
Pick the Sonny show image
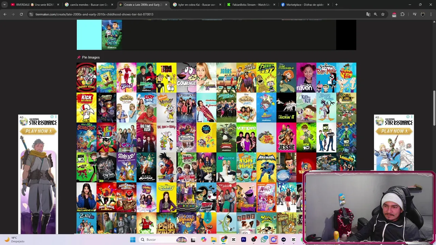click(x=166, y=197)
